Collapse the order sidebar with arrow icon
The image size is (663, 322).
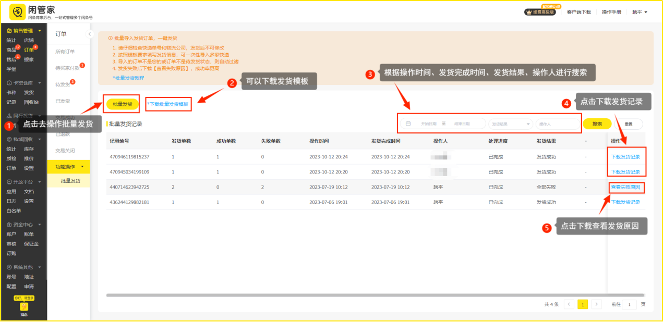(89, 34)
